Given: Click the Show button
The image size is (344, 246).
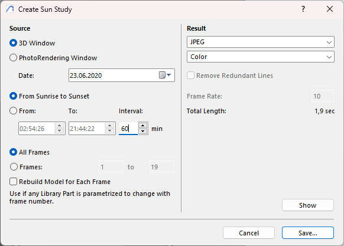Looking at the screenshot, I should [x=307, y=205].
